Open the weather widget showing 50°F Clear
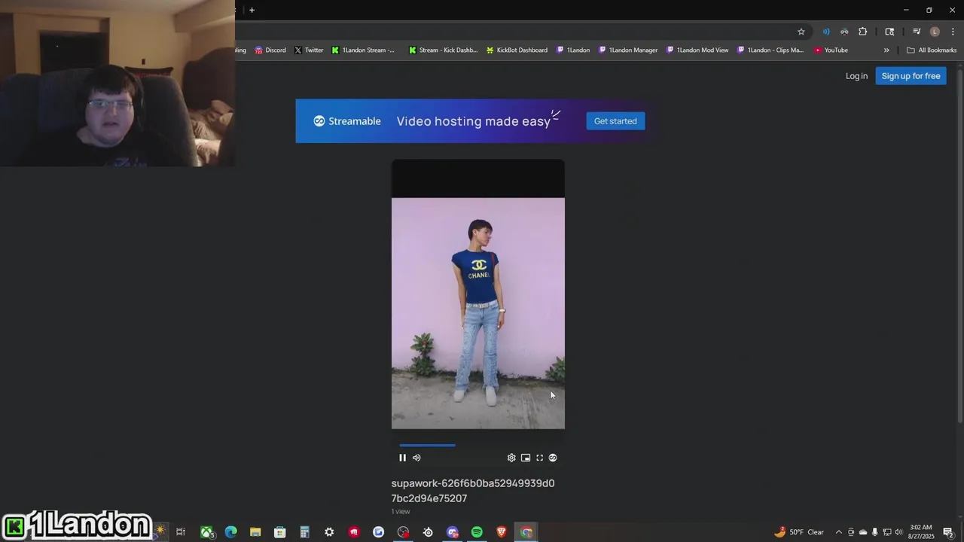 (x=799, y=532)
